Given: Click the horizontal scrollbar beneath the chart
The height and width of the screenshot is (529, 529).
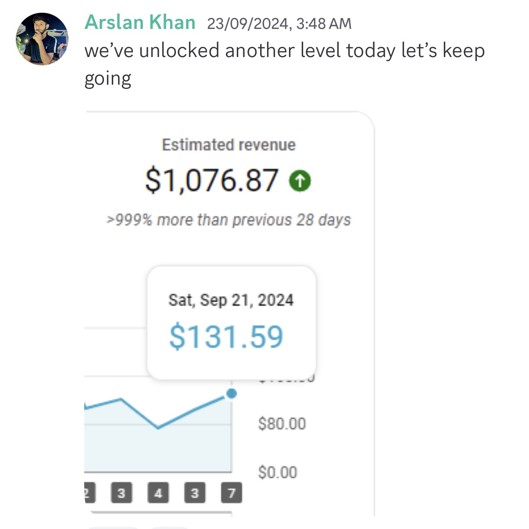Looking at the screenshot, I should (x=158, y=512).
